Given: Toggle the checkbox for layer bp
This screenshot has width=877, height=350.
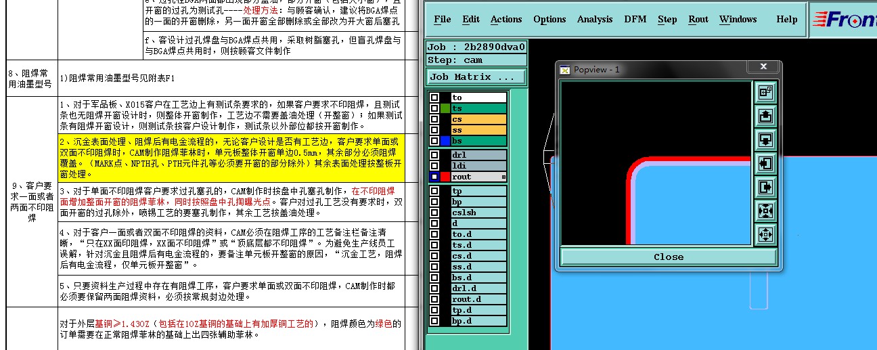Looking at the screenshot, I should pyautogui.click(x=434, y=202).
